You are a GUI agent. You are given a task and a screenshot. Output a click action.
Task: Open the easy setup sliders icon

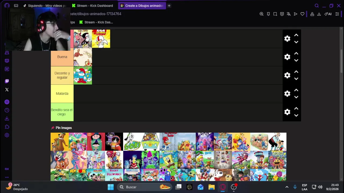pyautogui.click(x=337, y=14)
